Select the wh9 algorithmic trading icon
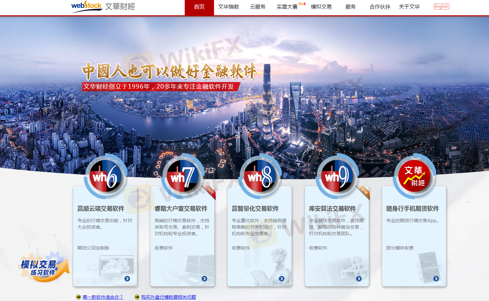Viewport: 489px width, 301px height. click(337, 177)
